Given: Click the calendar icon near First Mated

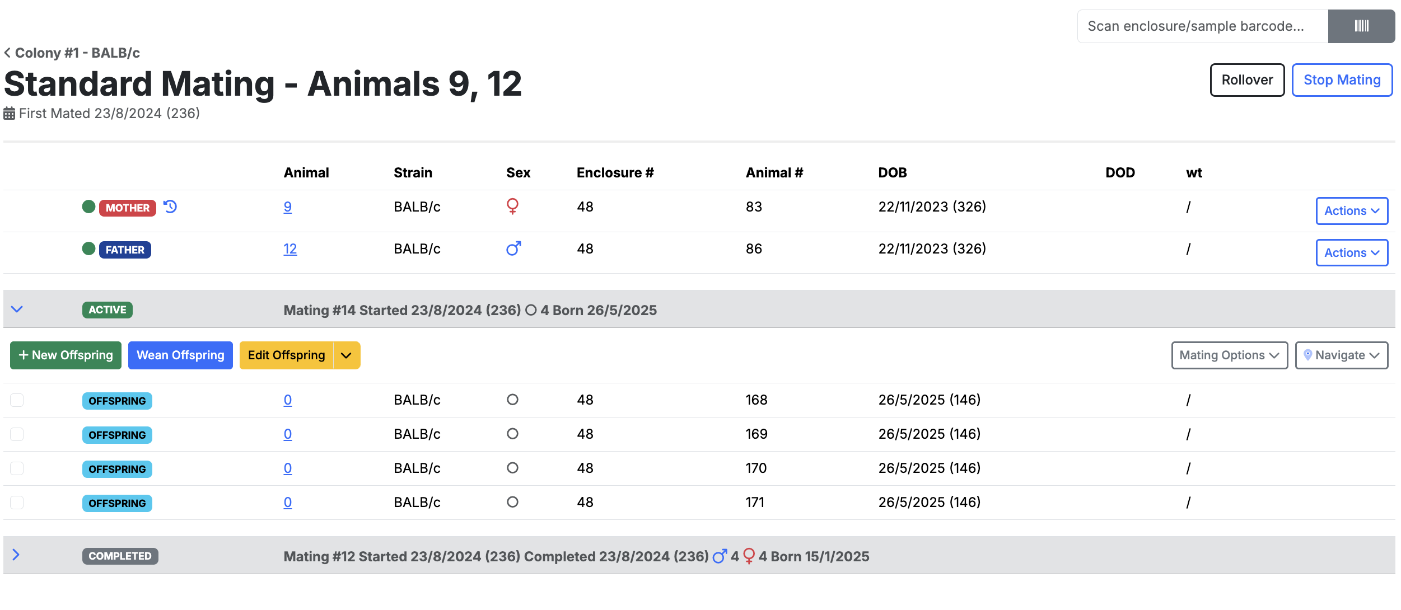Looking at the screenshot, I should pos(10,114).
